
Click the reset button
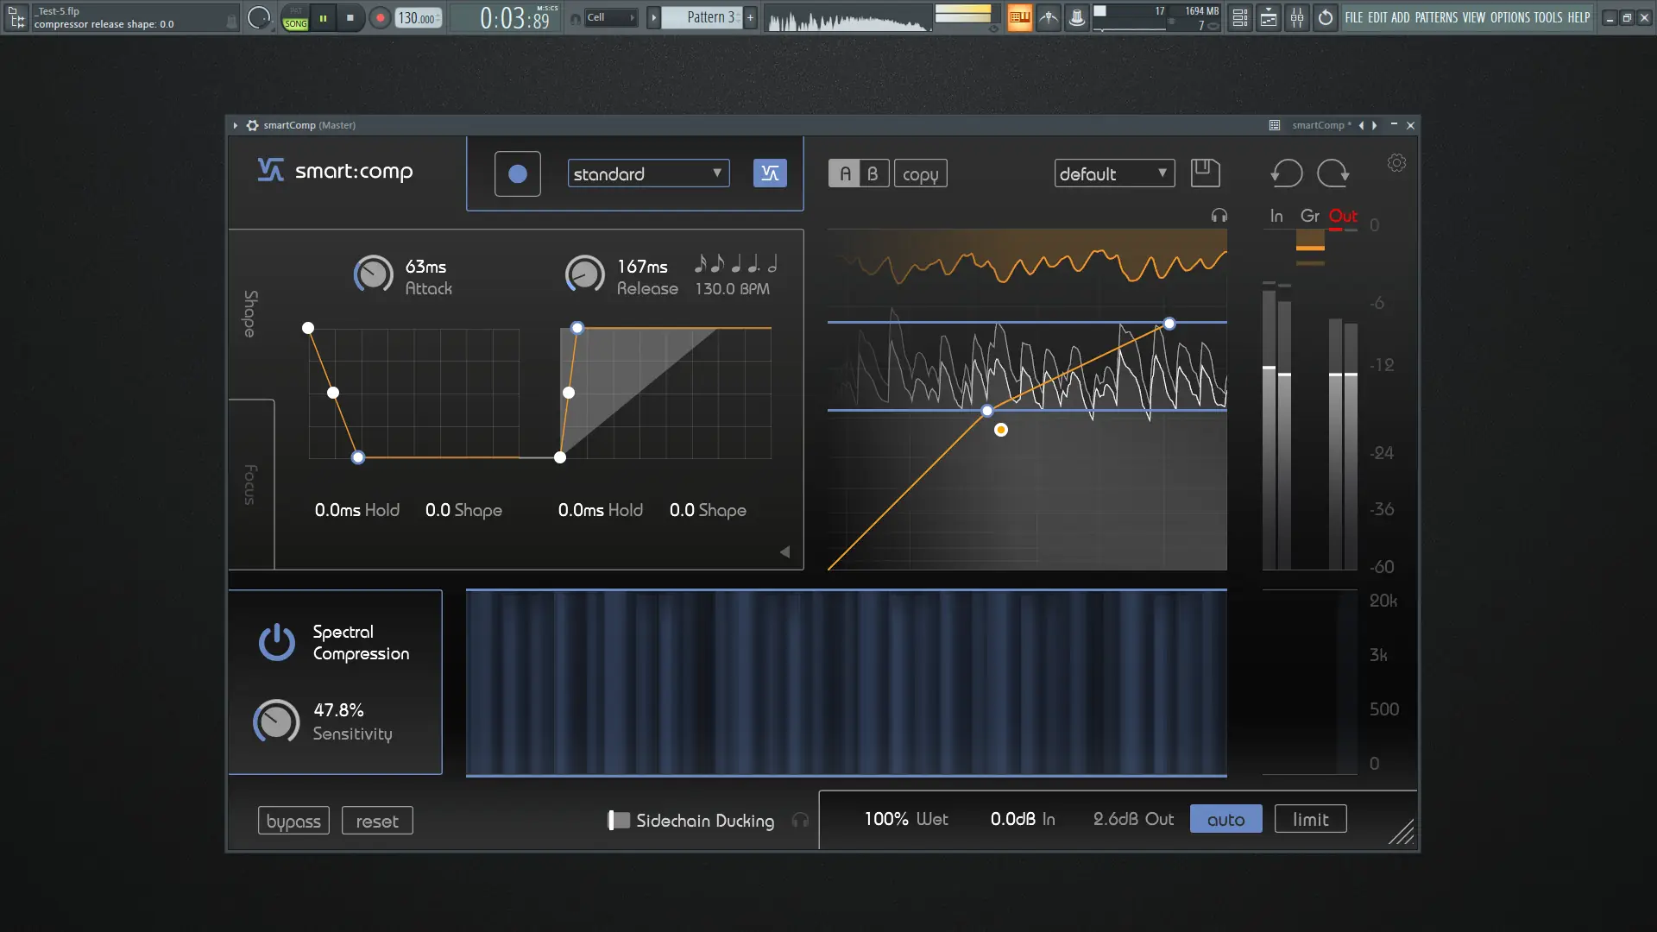(377, 821)
